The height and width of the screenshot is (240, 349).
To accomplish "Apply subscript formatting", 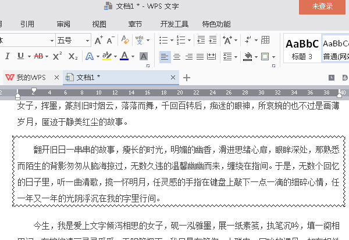I will pos(73,56).
